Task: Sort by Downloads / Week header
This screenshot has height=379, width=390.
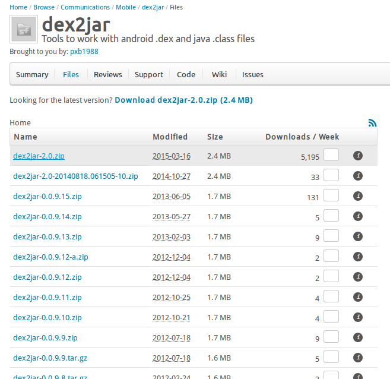Action: point(302,137)
